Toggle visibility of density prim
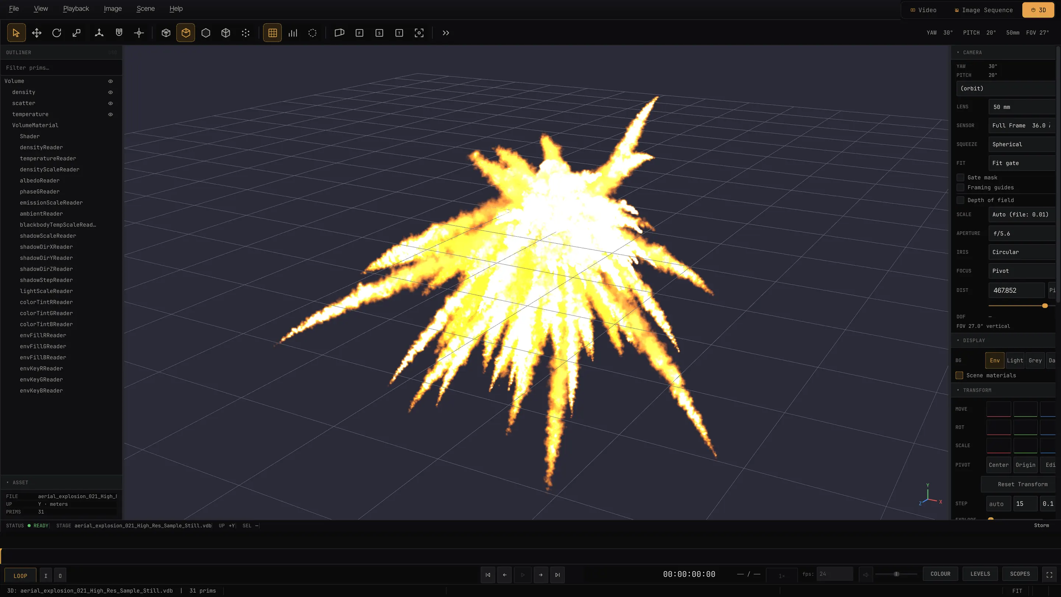The height and width of the screenshot is (597, 1061). pos(111,92)
